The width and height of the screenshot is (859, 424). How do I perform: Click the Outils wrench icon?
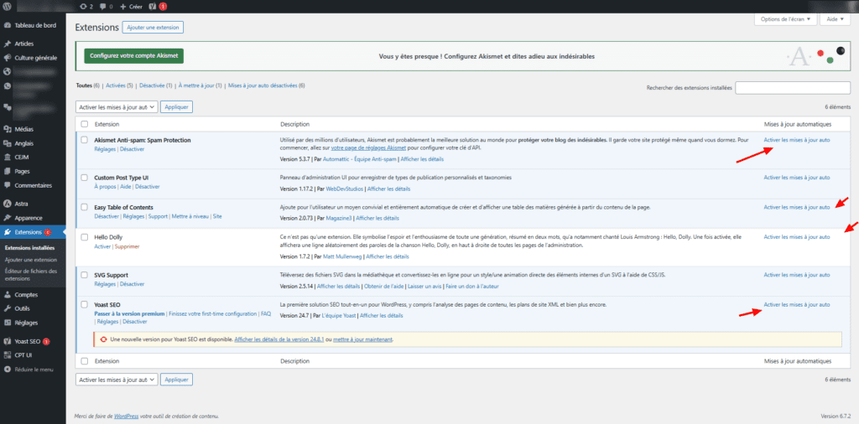point(7,308)
